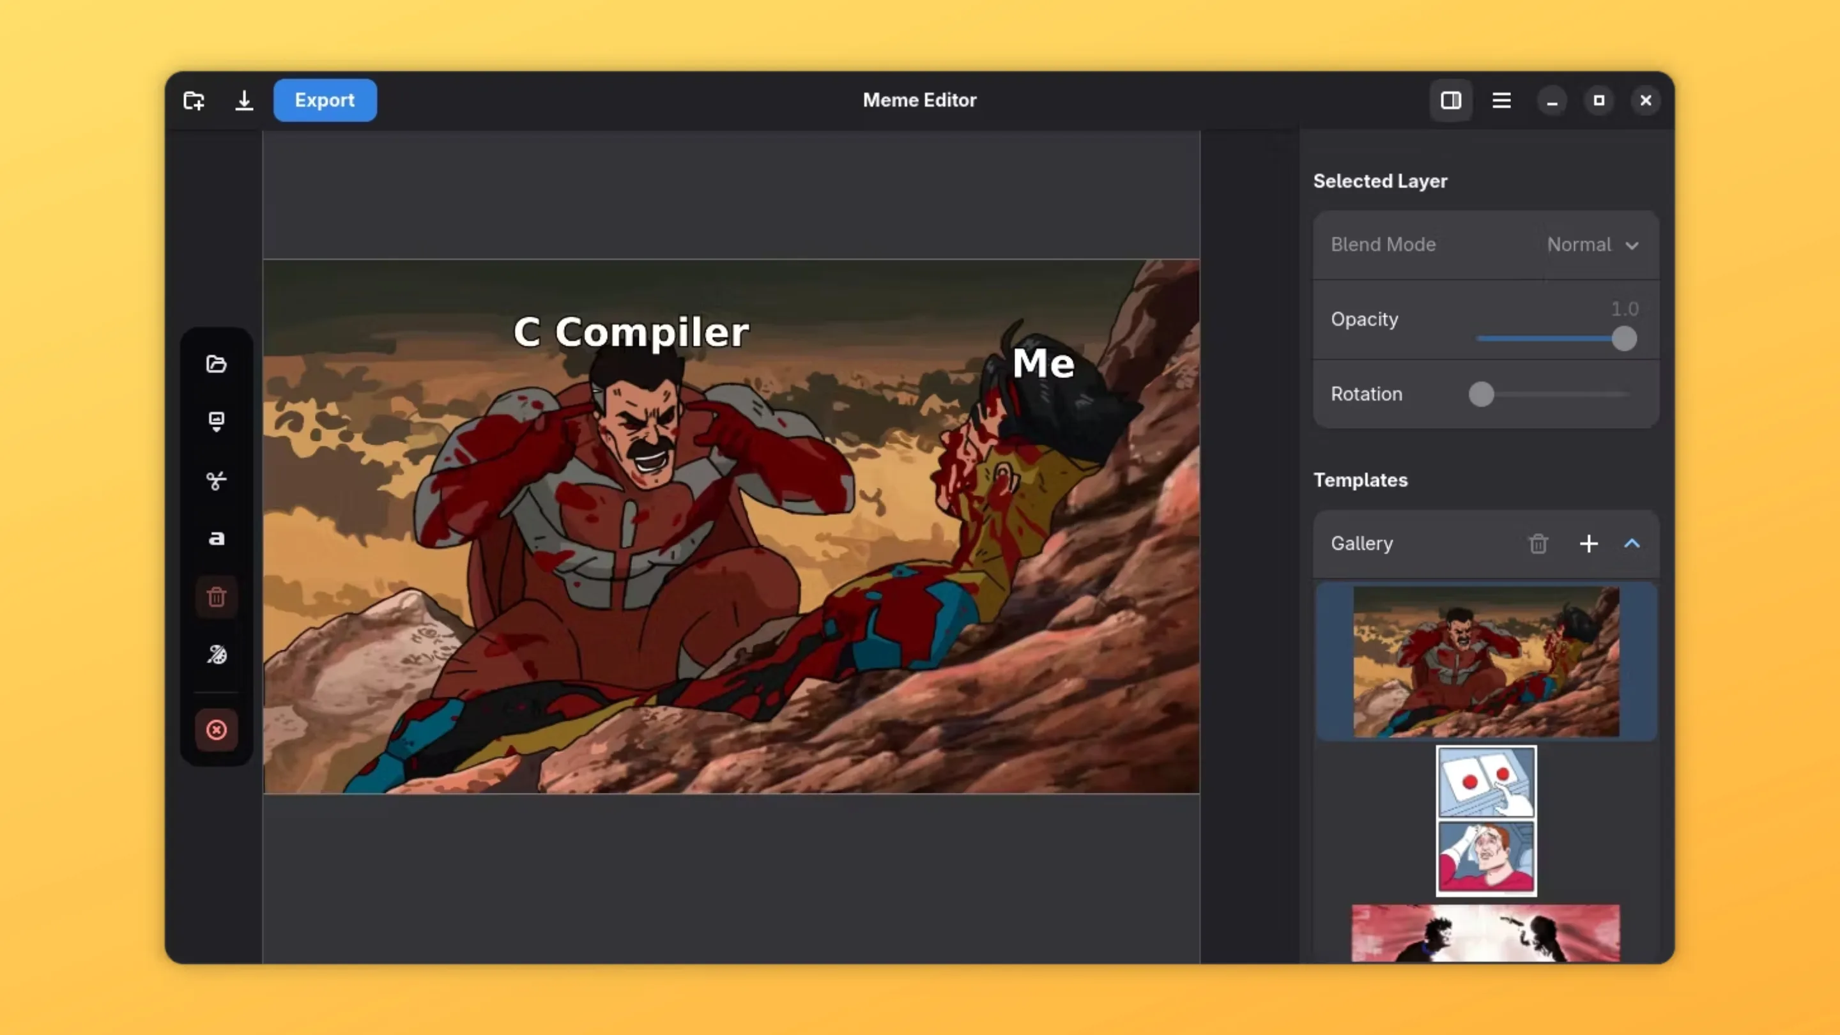Open the color palette tool
Viewport: 1840px width, 1035px height.
tap(217, 654)
